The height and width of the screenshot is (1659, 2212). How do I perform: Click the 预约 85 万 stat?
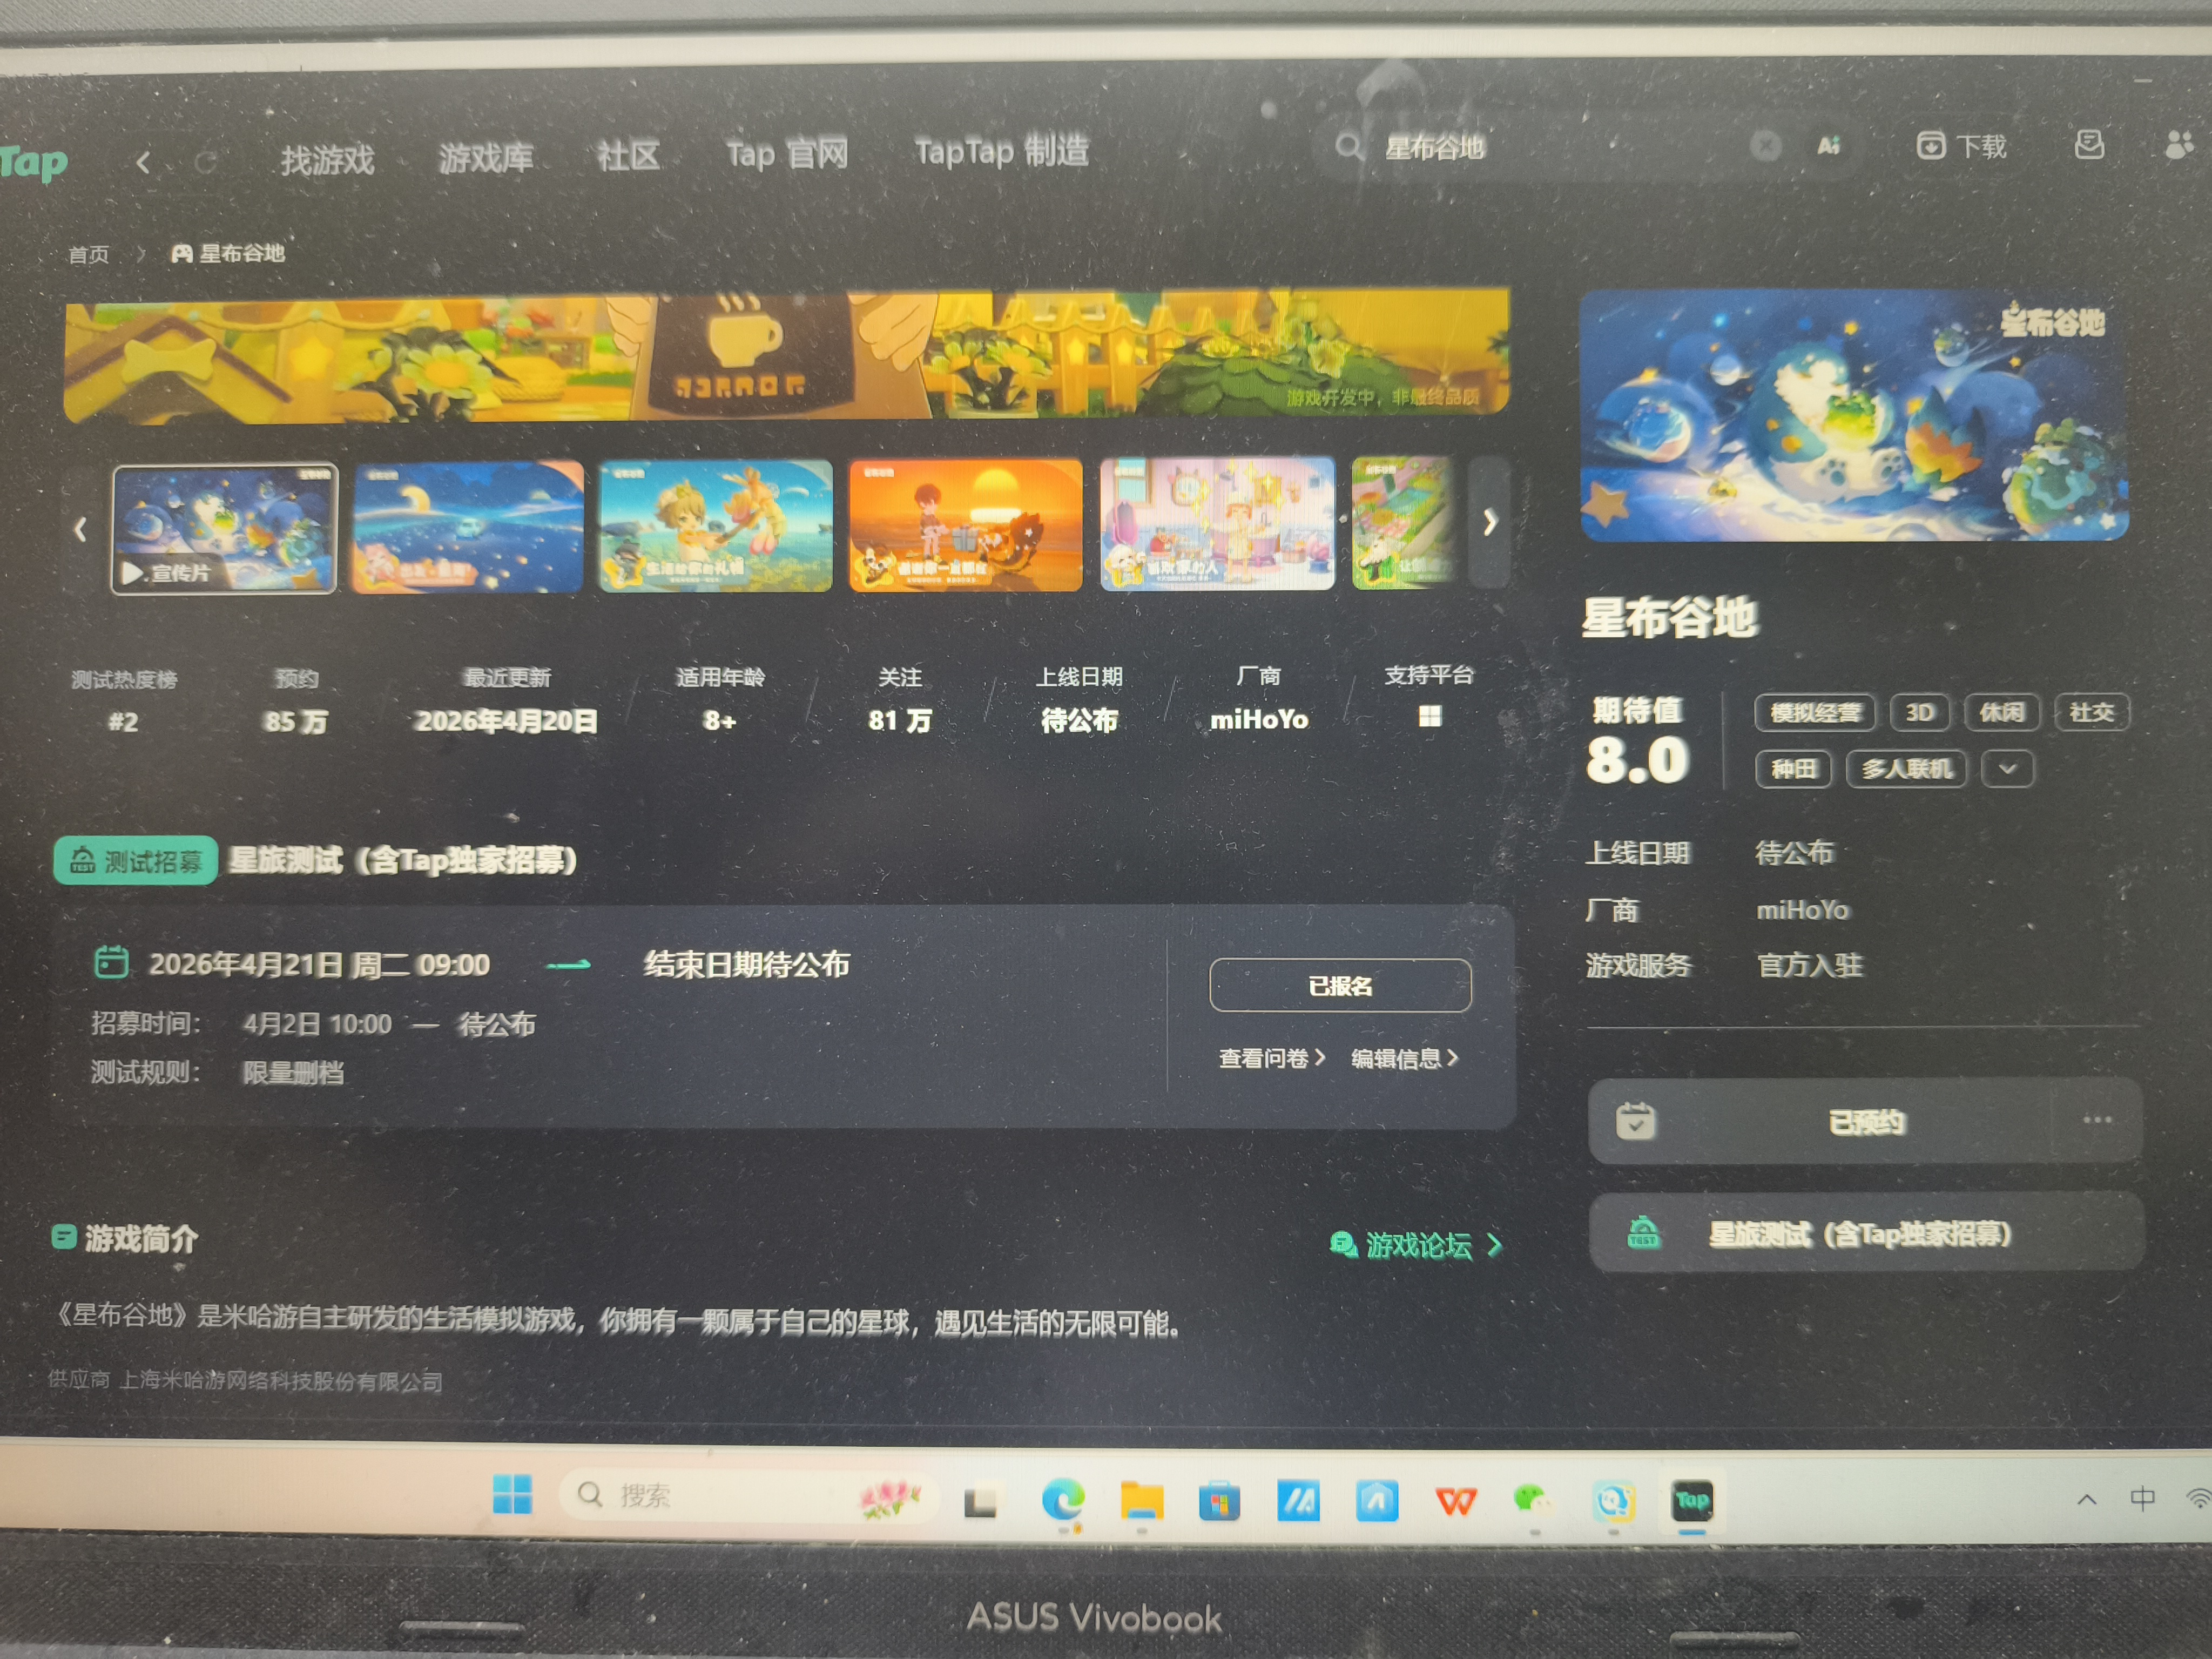pos(296,700)
